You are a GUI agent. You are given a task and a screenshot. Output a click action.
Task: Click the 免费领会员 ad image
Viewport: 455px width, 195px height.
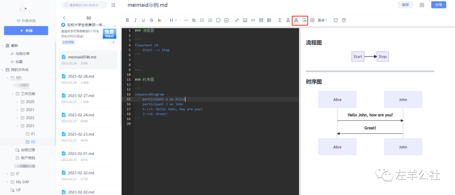pyautogui.click(x=110, y=34)
